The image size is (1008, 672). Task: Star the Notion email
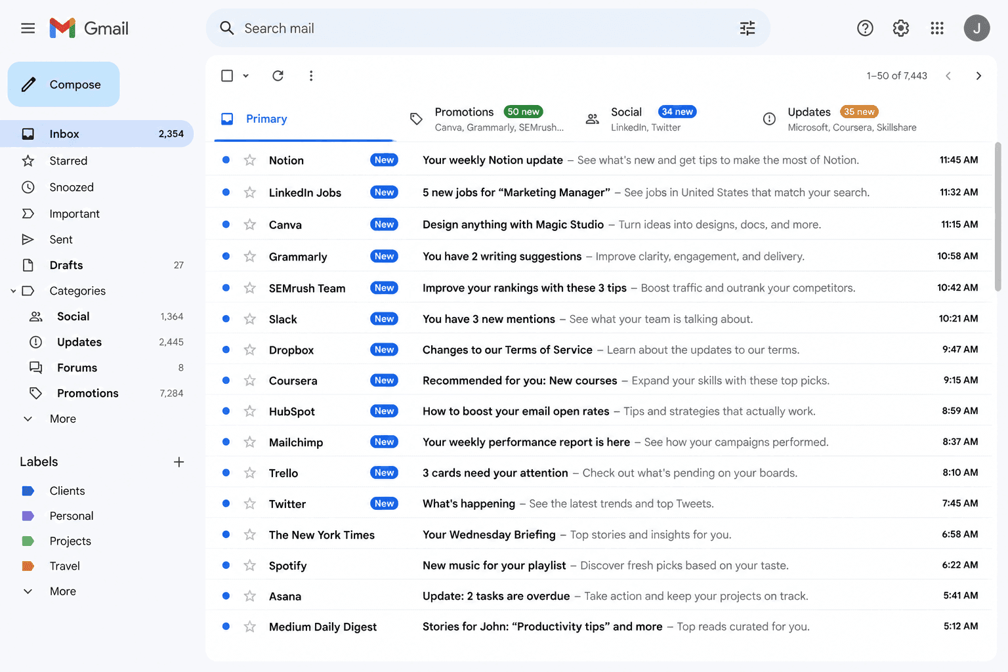point(250,160)
